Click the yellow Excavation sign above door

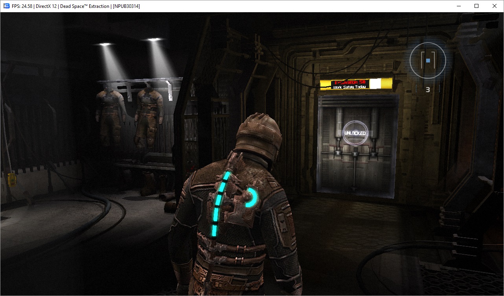click(356, 84)
